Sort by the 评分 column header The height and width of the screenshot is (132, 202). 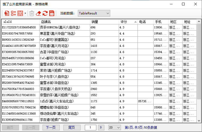coord(128,22)
